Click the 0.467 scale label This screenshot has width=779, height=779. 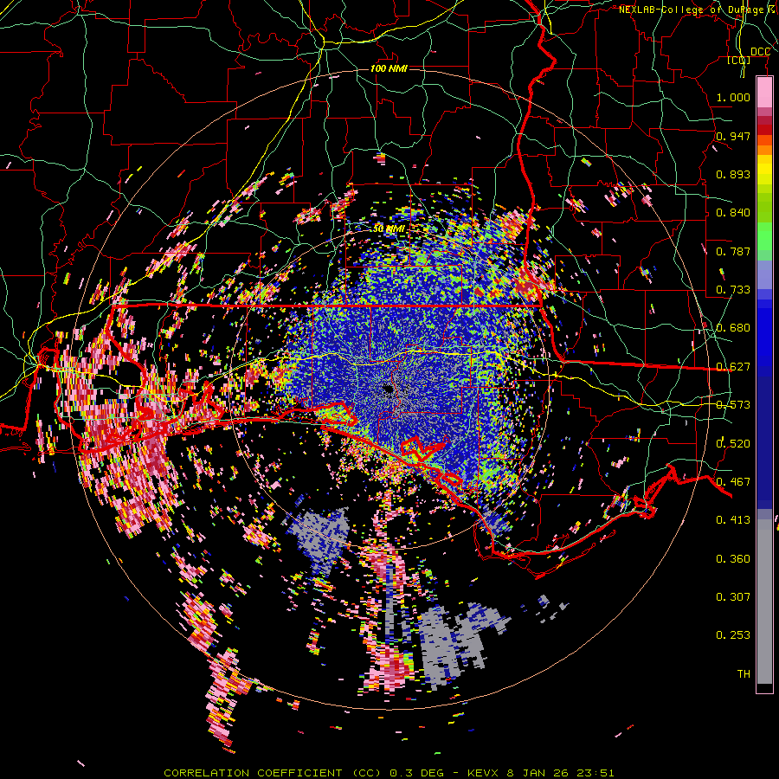[733, 482]
